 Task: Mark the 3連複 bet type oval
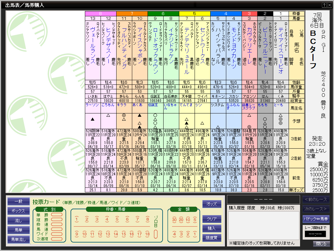[56, 238]
